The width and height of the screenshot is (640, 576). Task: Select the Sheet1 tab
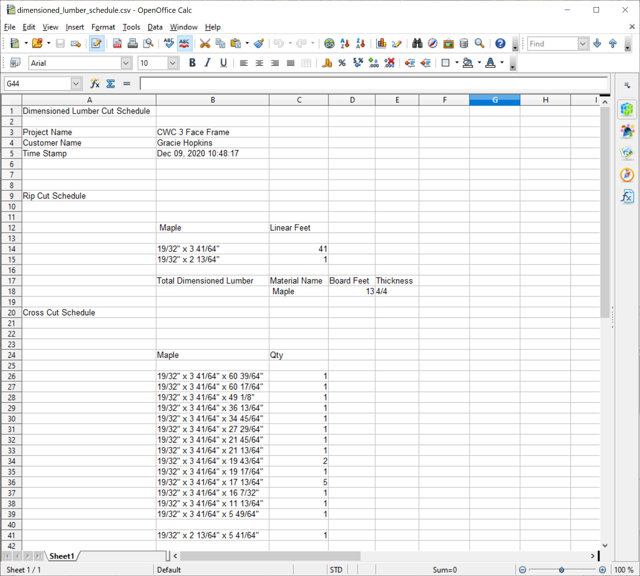click(x=62, y=556)
